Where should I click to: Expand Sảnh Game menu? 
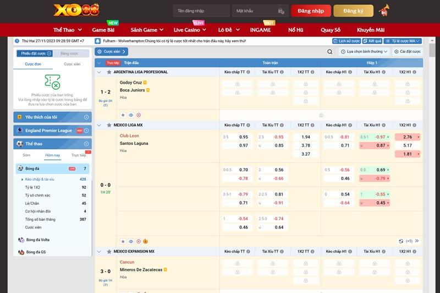(x=147, y=30)
